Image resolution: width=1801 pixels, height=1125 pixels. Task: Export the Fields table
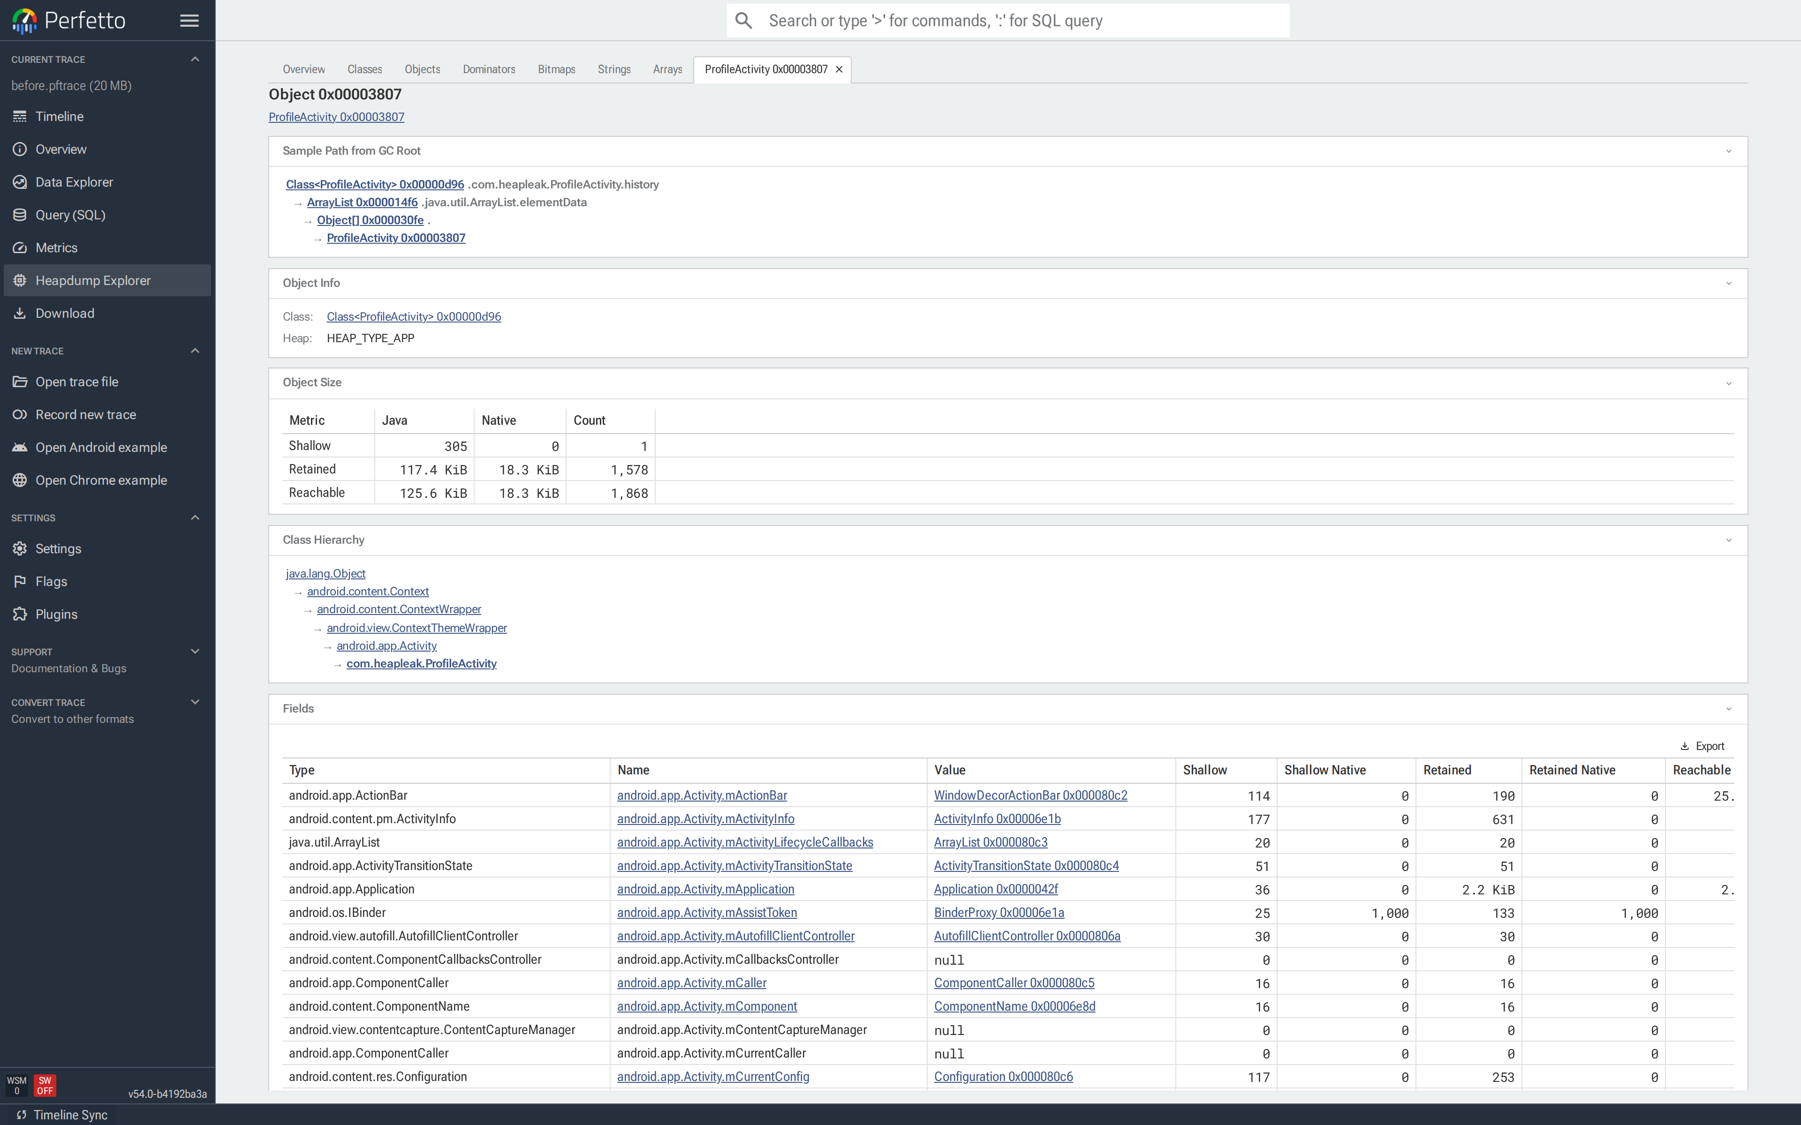coord(1704,745)
